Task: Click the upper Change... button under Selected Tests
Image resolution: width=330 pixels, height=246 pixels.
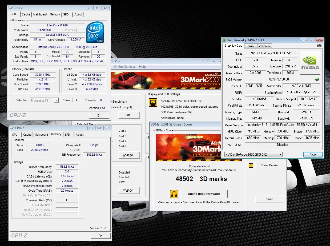Action: [129, 155]
